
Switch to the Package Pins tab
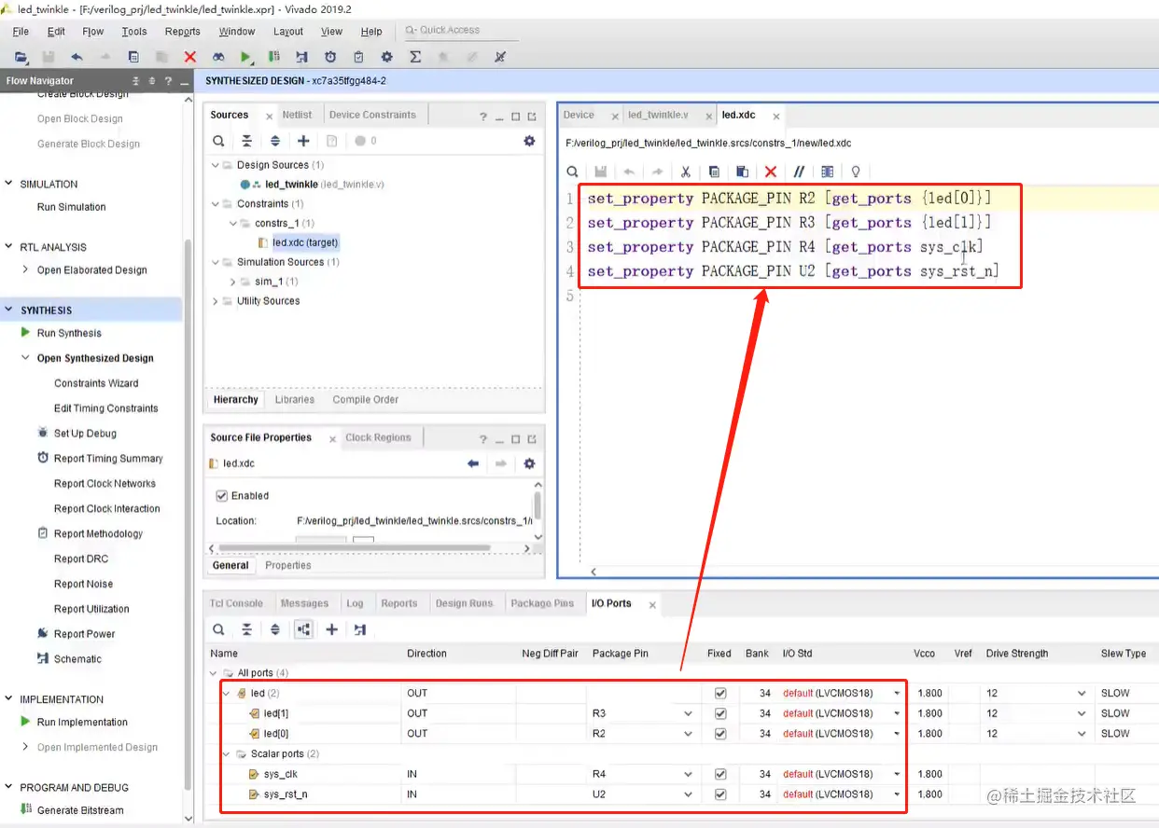pos(542,603)
